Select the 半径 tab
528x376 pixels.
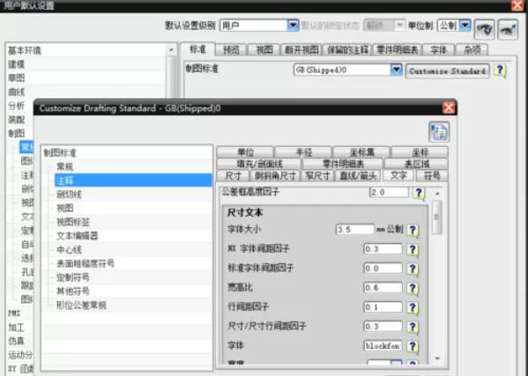[303, 152]
